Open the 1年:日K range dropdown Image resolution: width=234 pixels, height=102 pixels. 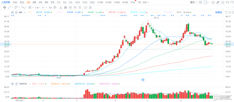[143, 2]
